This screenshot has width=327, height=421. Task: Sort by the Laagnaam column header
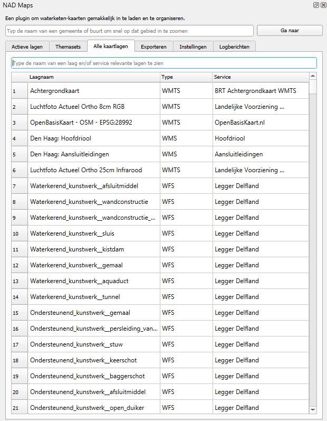[94, 77]
